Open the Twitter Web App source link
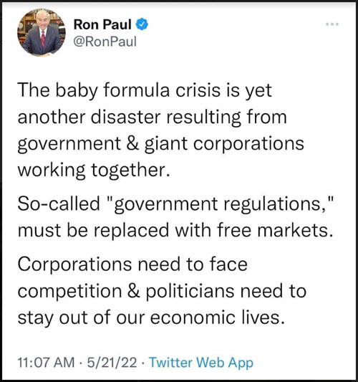The image size is (358, 382). (201, 363)
